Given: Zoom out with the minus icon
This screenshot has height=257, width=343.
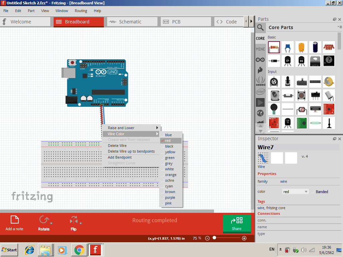Looking at the screenshot, I should pyautogui.click(x=207, y=238).
